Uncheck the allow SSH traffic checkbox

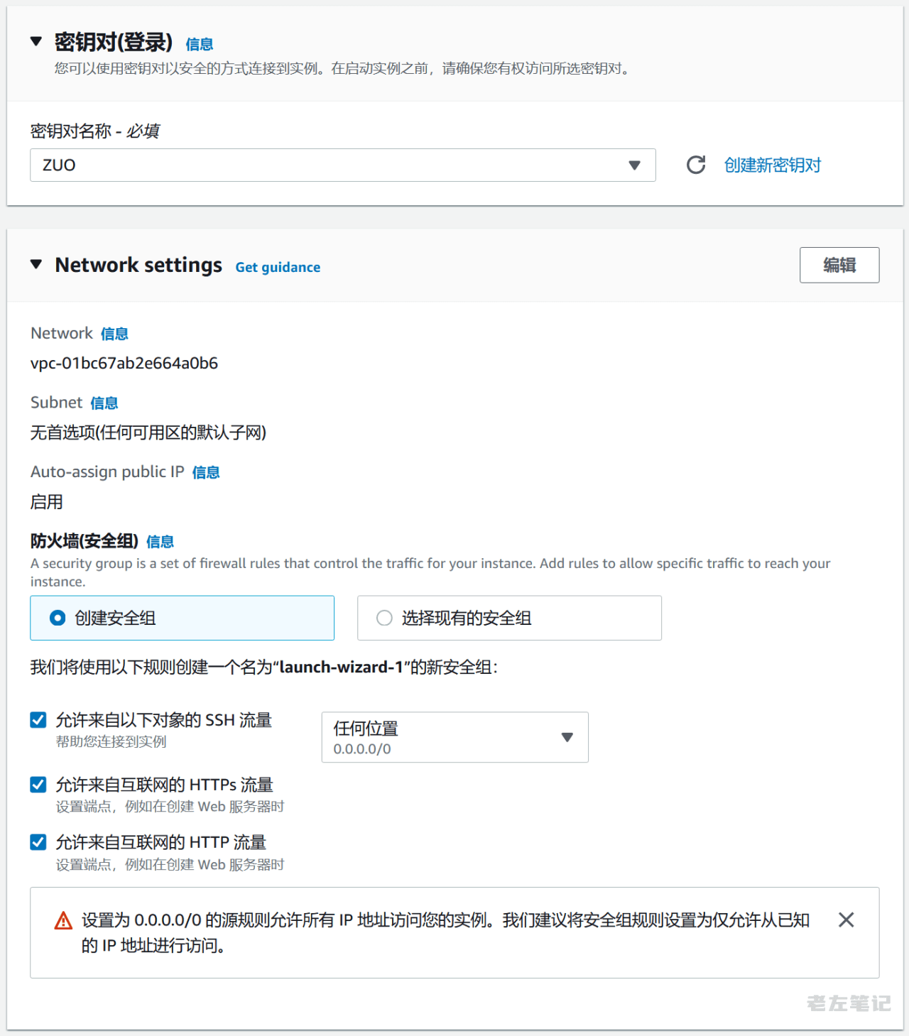tap(38, 720)
